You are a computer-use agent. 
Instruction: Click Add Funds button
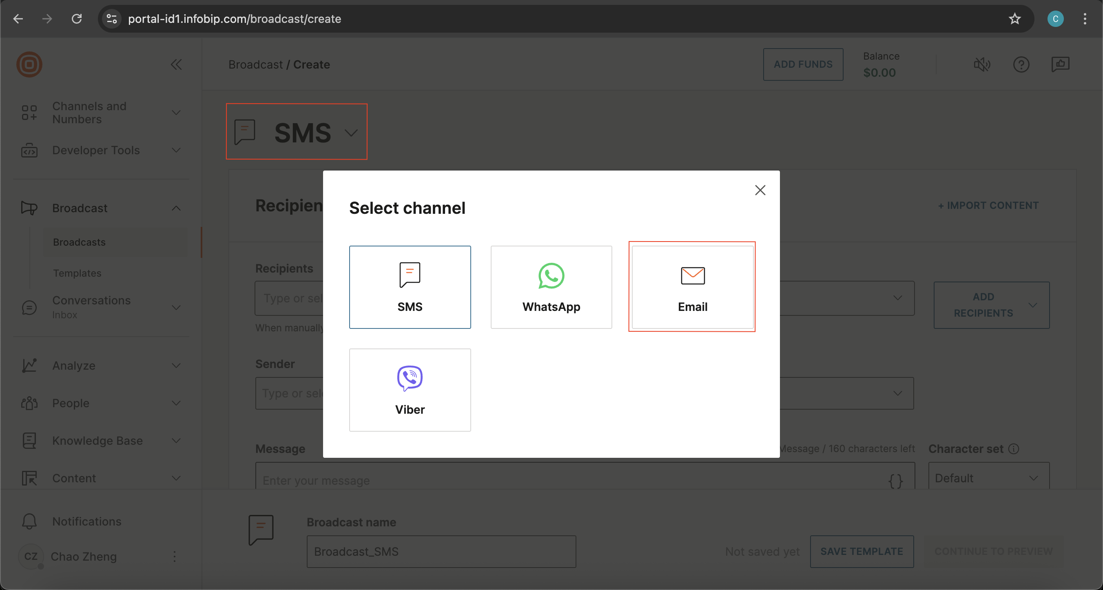[x=803, y=64]
